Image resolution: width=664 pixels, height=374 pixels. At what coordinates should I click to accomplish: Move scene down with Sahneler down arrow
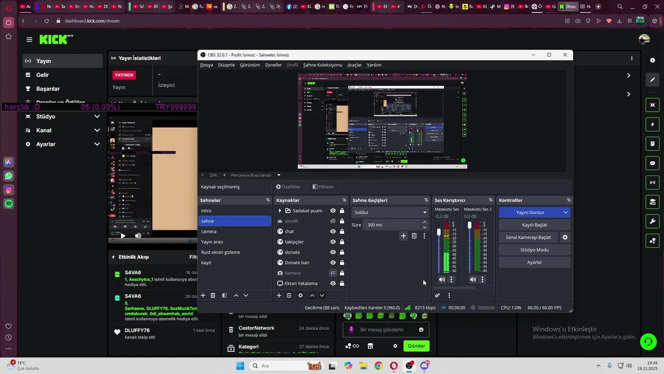246,296
